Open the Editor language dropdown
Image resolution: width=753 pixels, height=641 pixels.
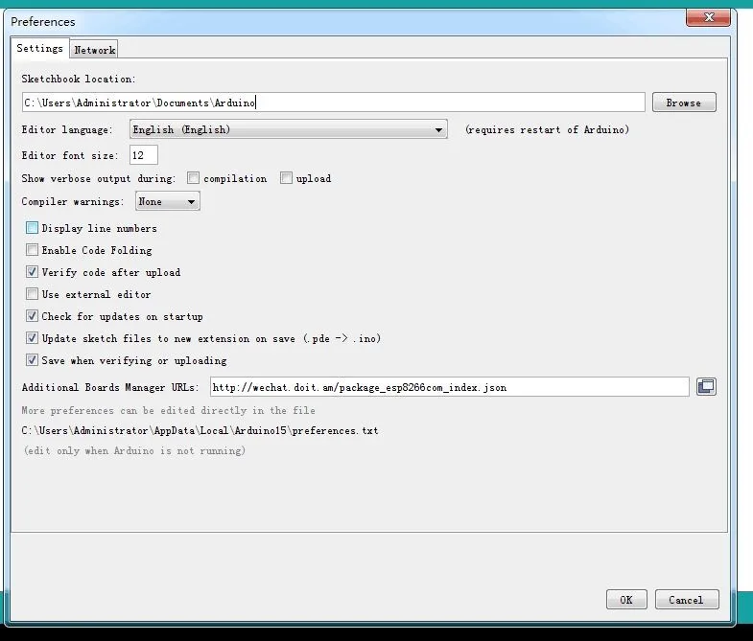(288, 129)
